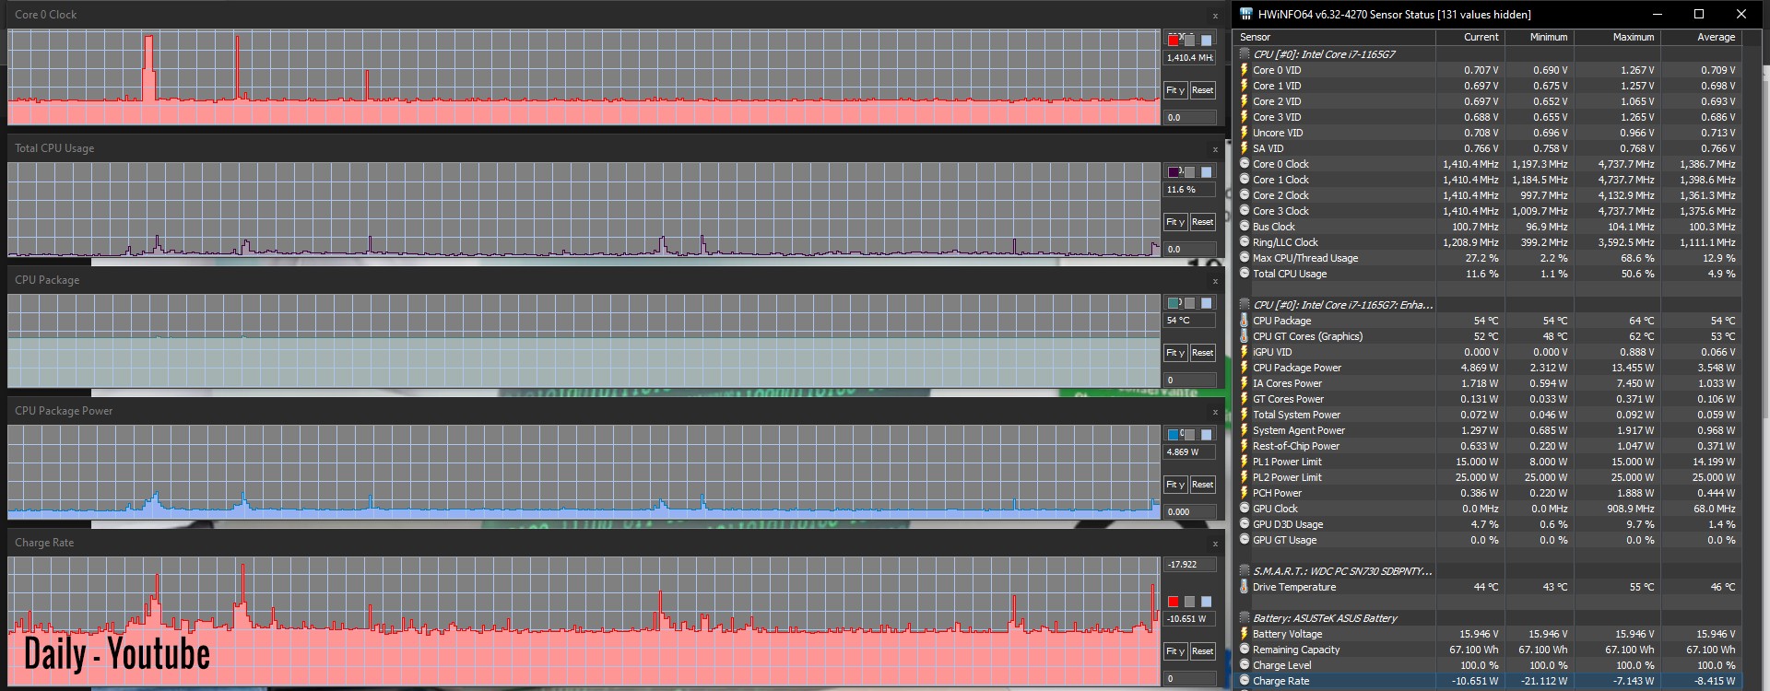Edit the 0.0 minimum field in Core 0 Clock graph
The height and width of the screenshot is (691, 1770).
(1189, 118)
